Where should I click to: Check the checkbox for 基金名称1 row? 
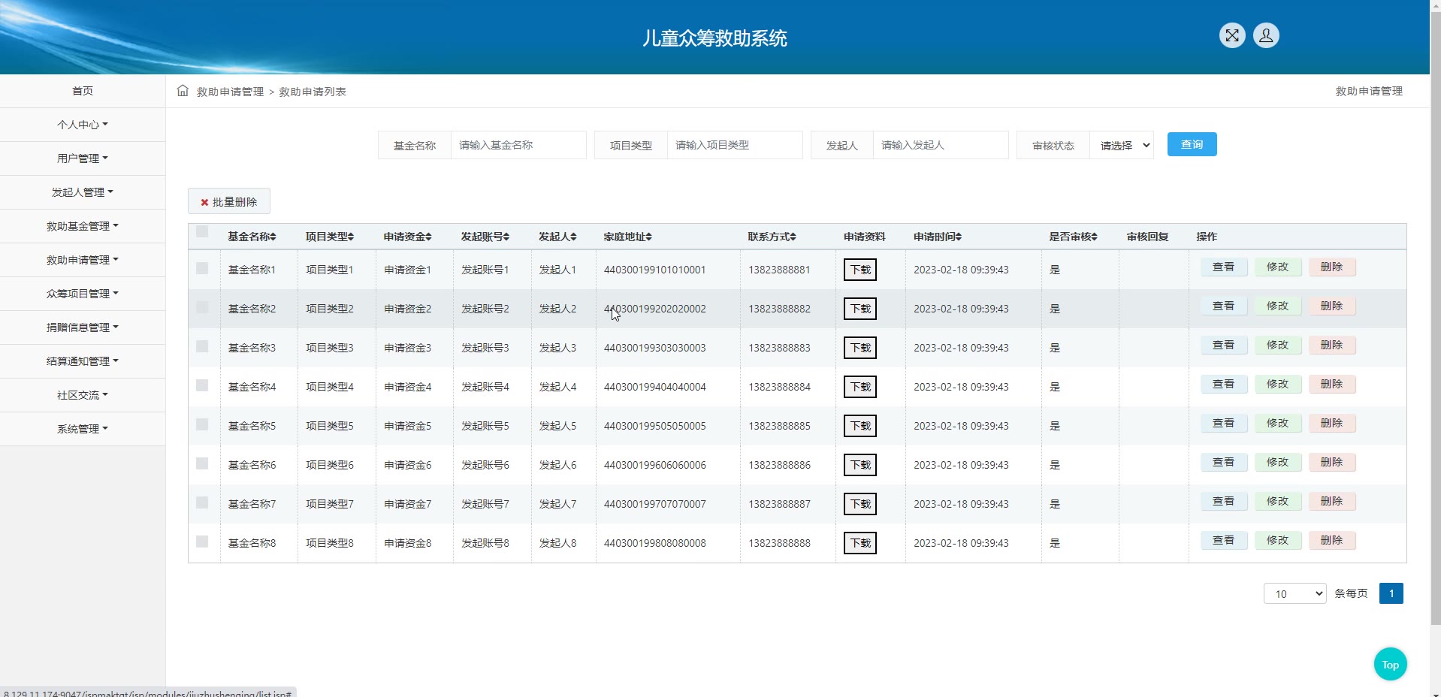[x=202, y=268]
